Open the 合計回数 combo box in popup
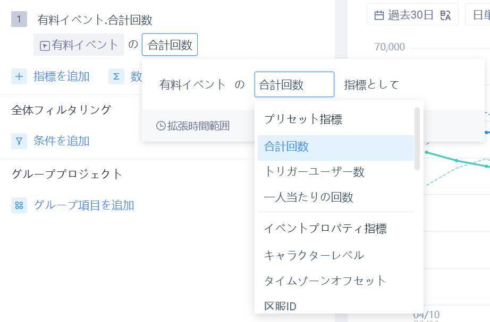The height and width of the screenshot is (322, 490). (x=294, y=84)
